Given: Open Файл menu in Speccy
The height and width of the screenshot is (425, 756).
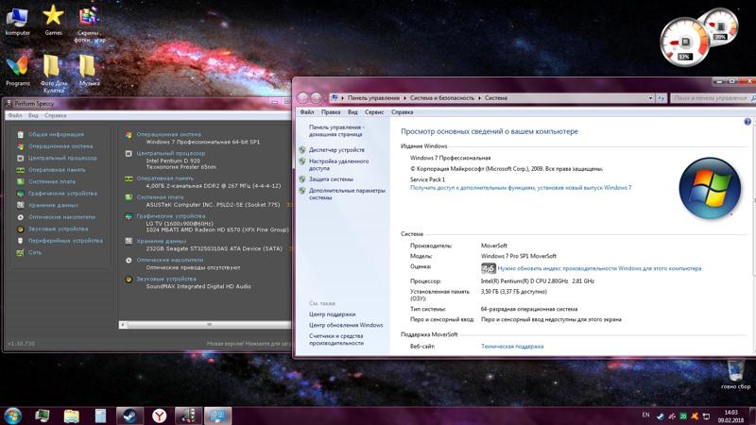Looking at the screenshot, I should click(15, 115).
